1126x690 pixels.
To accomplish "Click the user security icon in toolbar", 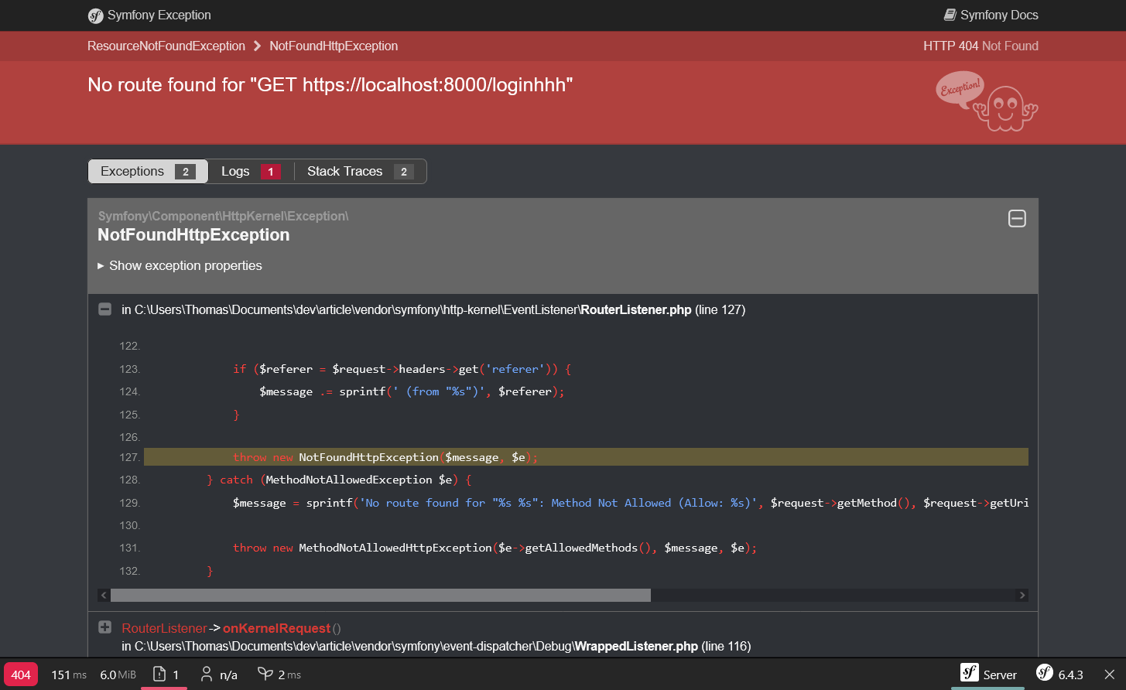I will click(x=207, y=675).
